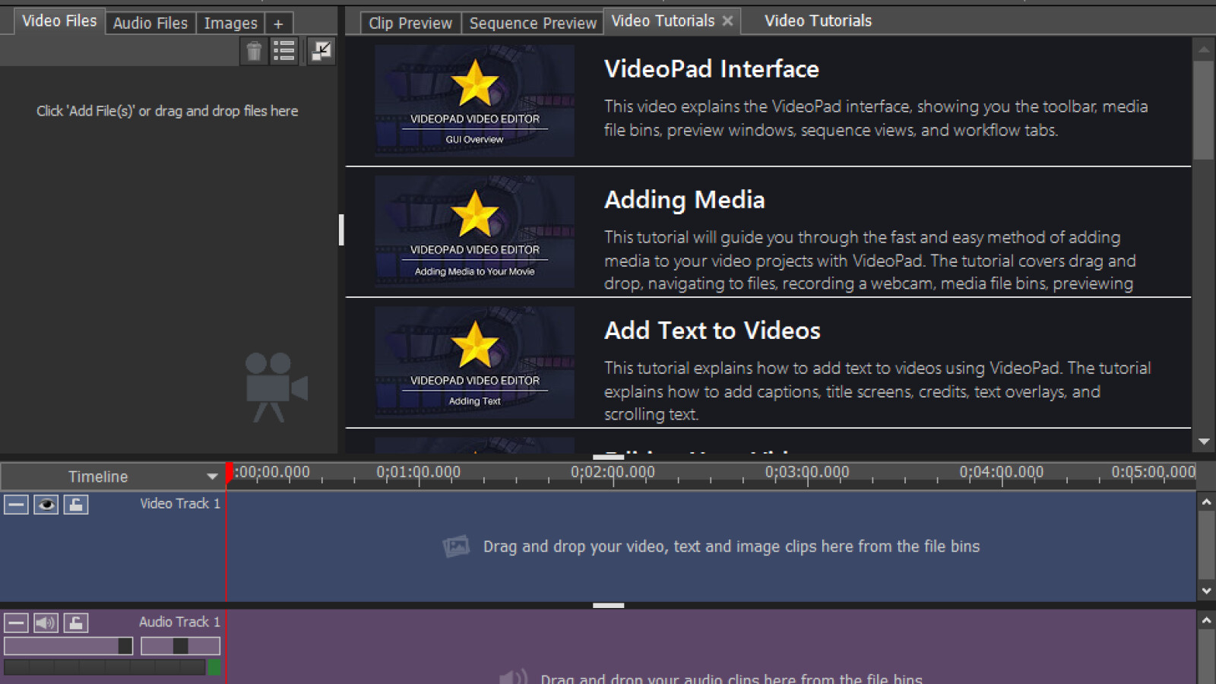Lock Video Track 1 with the padlock icon

pos(74,504)
